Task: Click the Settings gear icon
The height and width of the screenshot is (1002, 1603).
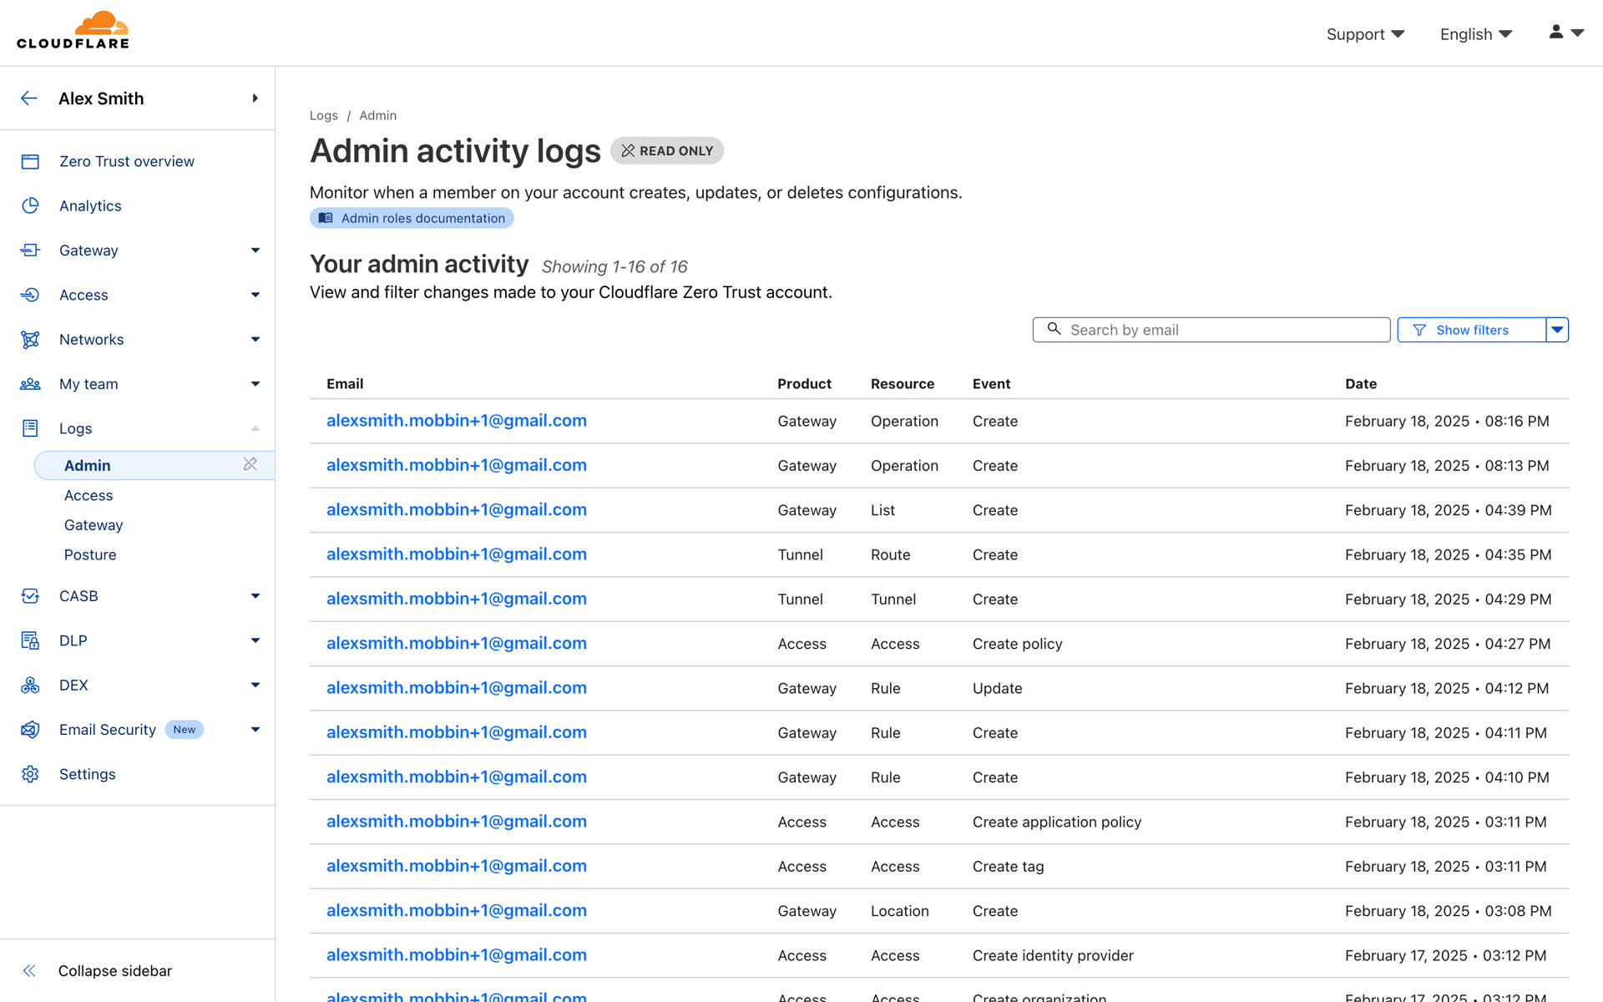Action: (30, 774)
